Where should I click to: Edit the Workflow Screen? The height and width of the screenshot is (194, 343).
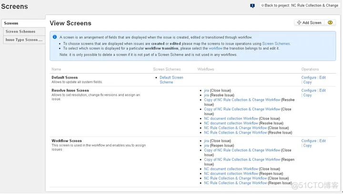pyautogui.click(x=323, y=141)
